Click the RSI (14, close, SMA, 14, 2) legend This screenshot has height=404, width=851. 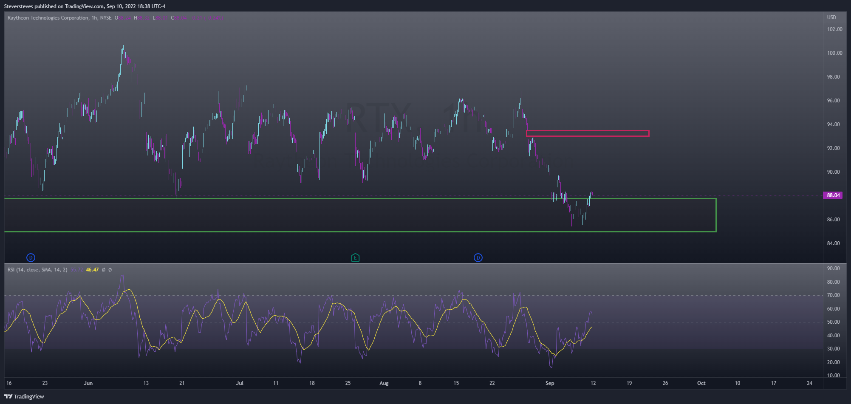37,270
